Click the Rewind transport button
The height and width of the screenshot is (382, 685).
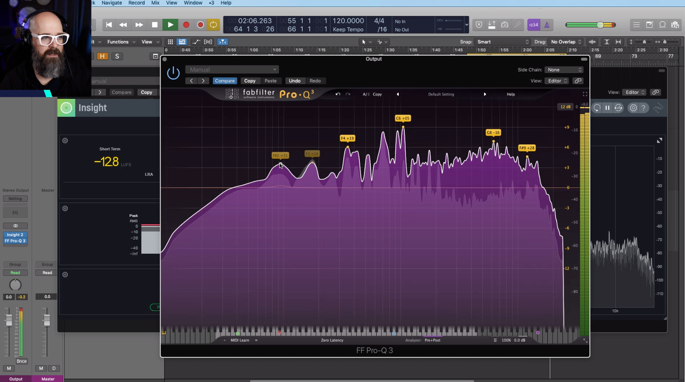pos(123,25)
